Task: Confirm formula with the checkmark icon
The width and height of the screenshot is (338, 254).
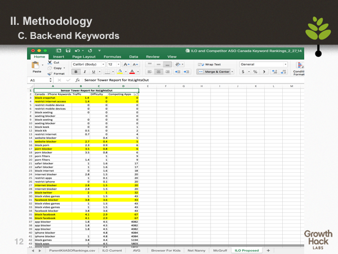Action: pyautogui.click(x=68, y=80)
